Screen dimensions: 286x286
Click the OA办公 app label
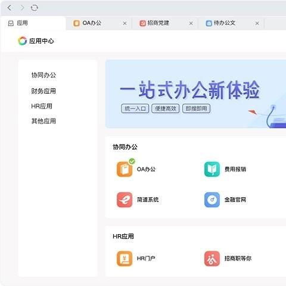pos(146,169)
